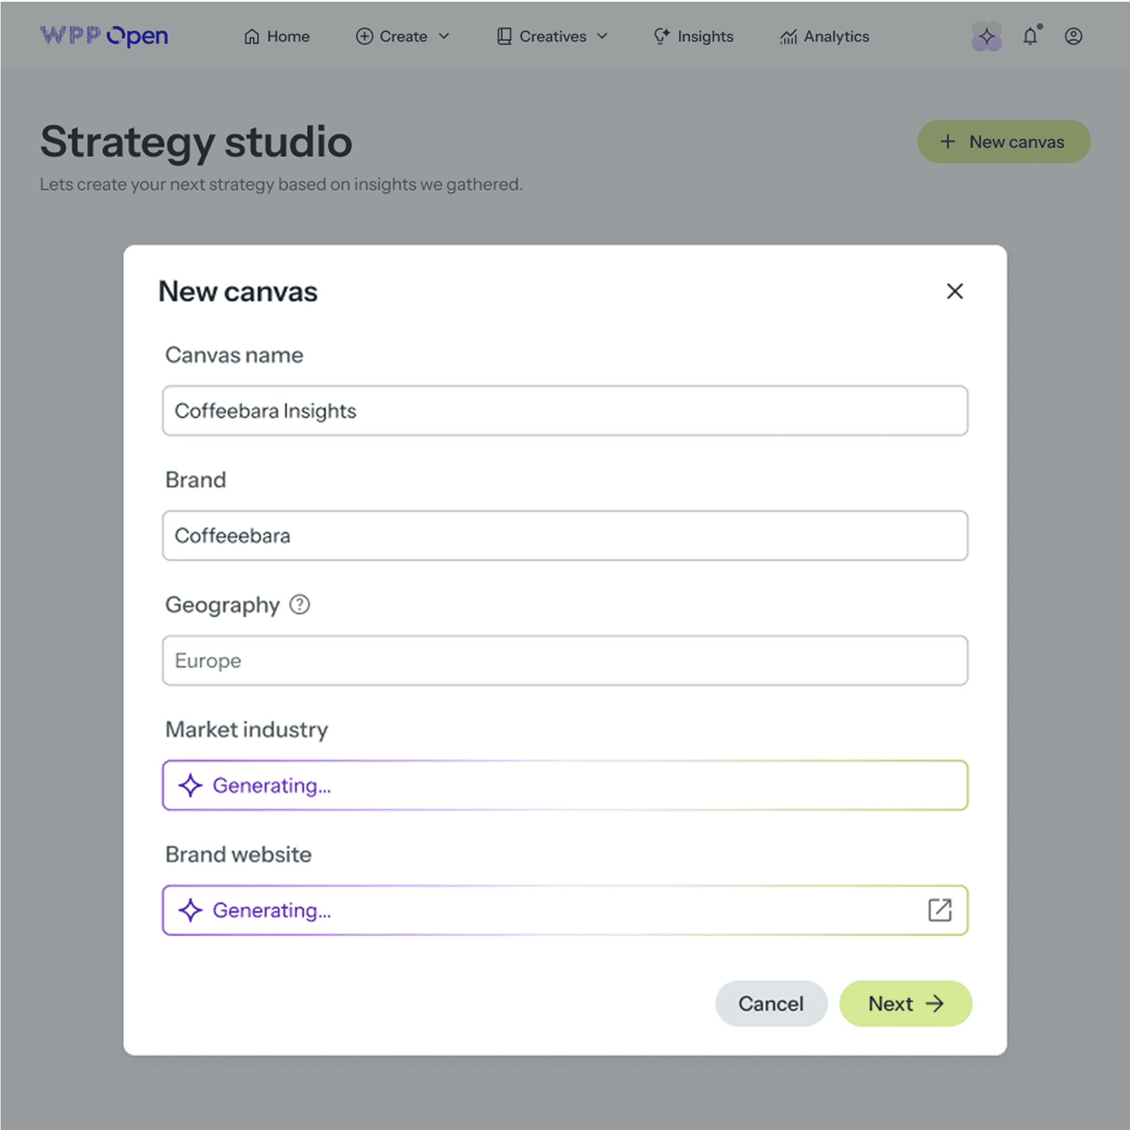
Task: Click the Market industry generating field
Action: [565, 786]
